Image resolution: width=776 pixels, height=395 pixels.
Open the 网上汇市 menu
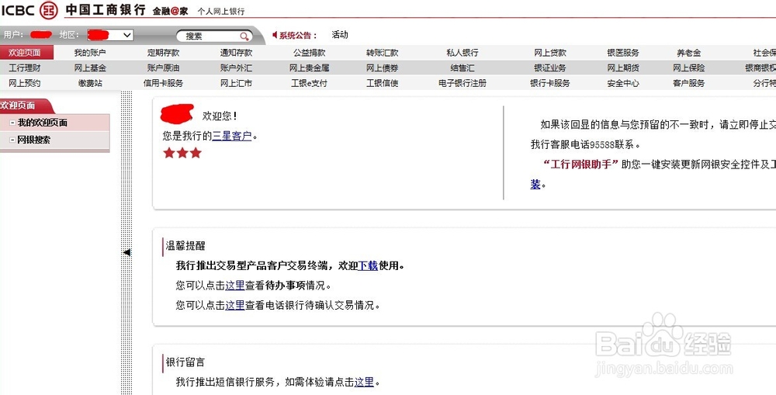pos(236,83)
